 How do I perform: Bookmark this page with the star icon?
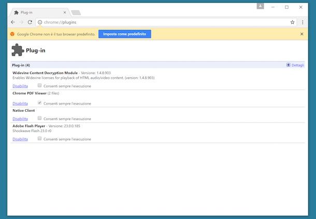(x=292, y=22)
